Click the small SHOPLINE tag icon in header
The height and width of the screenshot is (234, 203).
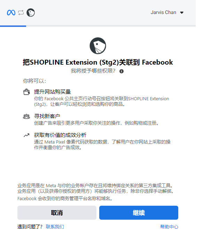[x=31, y=13]
